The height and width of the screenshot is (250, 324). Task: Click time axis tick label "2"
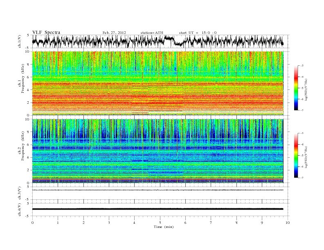pyautogui.click(x=83, y=223)
